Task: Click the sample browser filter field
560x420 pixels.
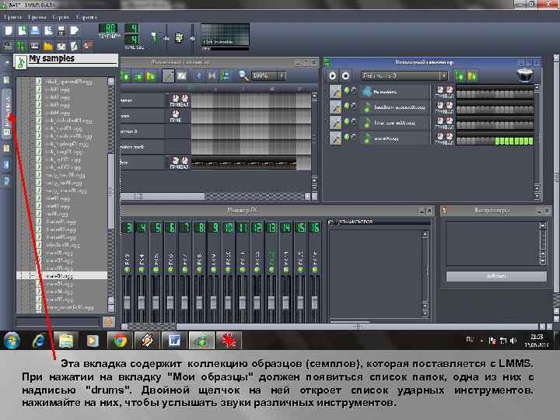Action: coord(58,321)
